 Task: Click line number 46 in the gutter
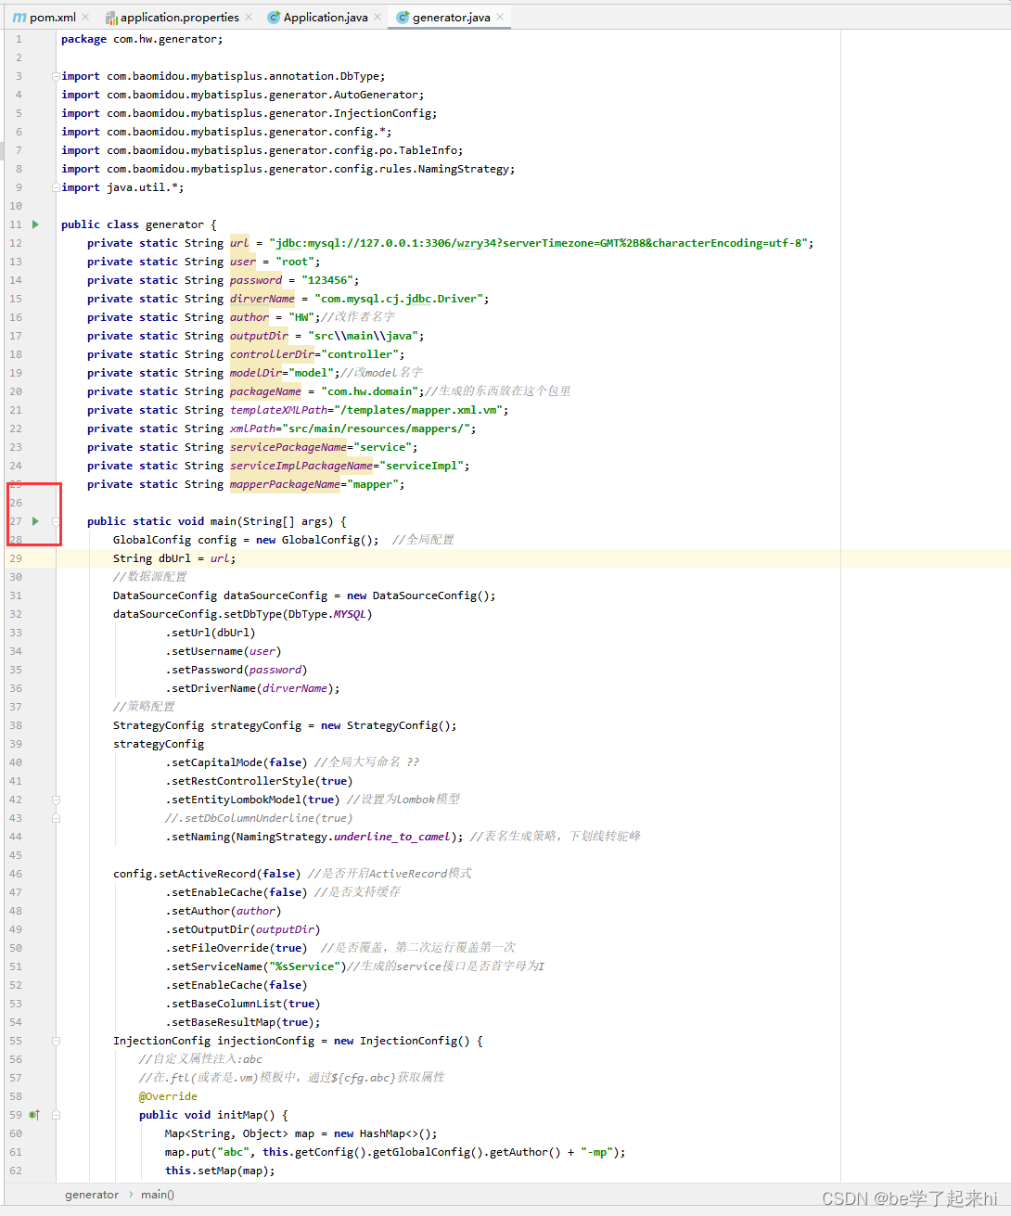coord(16,874)
